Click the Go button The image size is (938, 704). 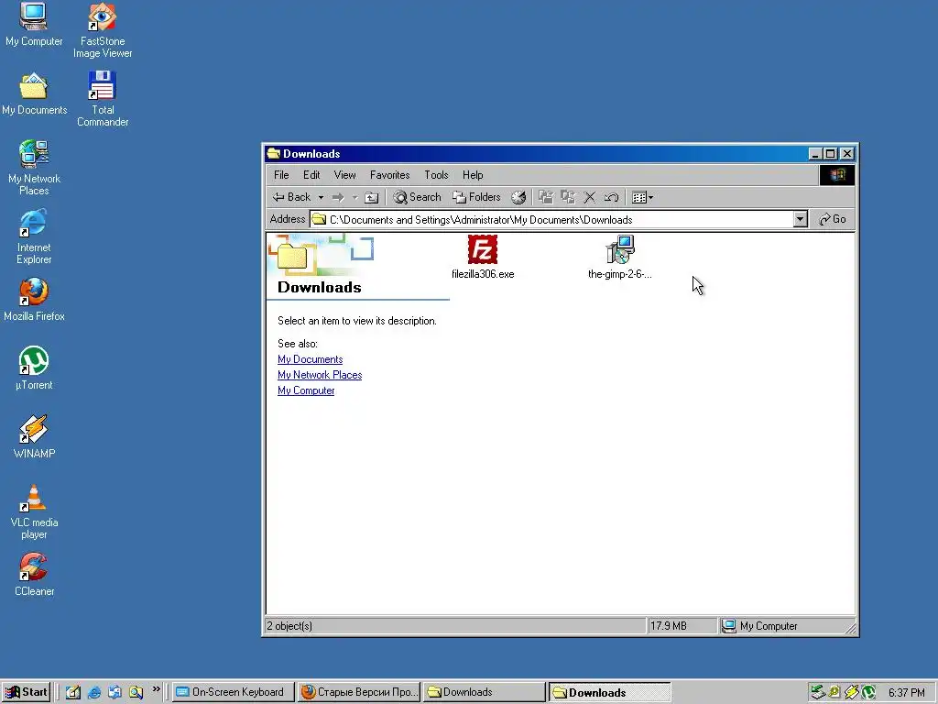[832, 219]
